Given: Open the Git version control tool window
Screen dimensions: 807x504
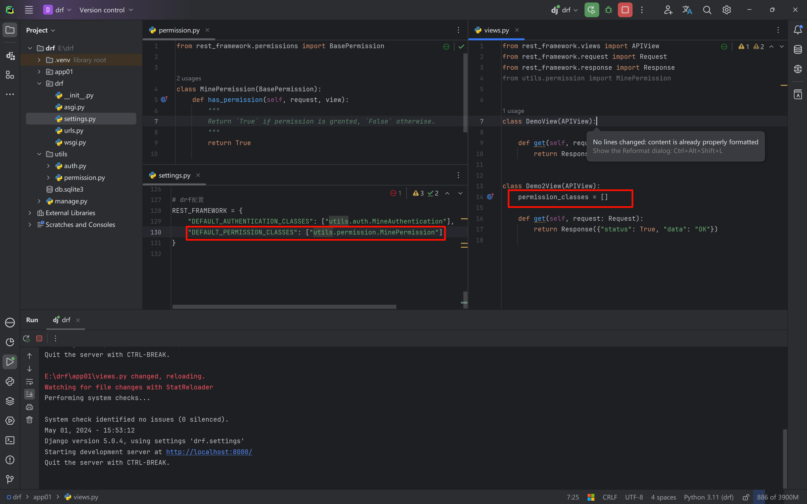Looking at the screenshot, I should click(10, 479).
